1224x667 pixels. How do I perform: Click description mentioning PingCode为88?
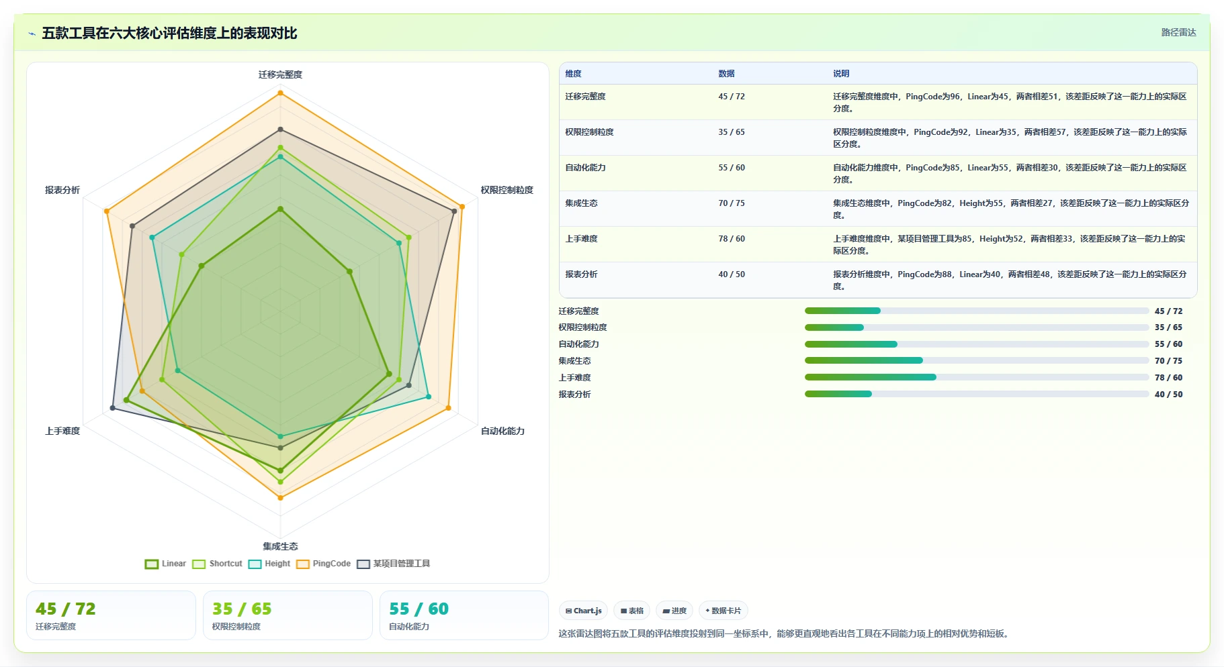click(x=1010, y=280)
